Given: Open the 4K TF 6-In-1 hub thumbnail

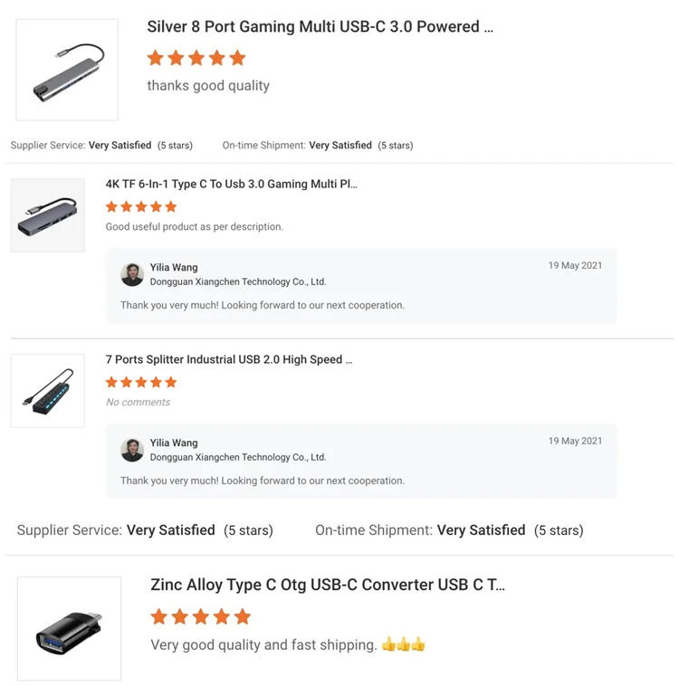Looking at the screenshot, I should pos(48,215).
